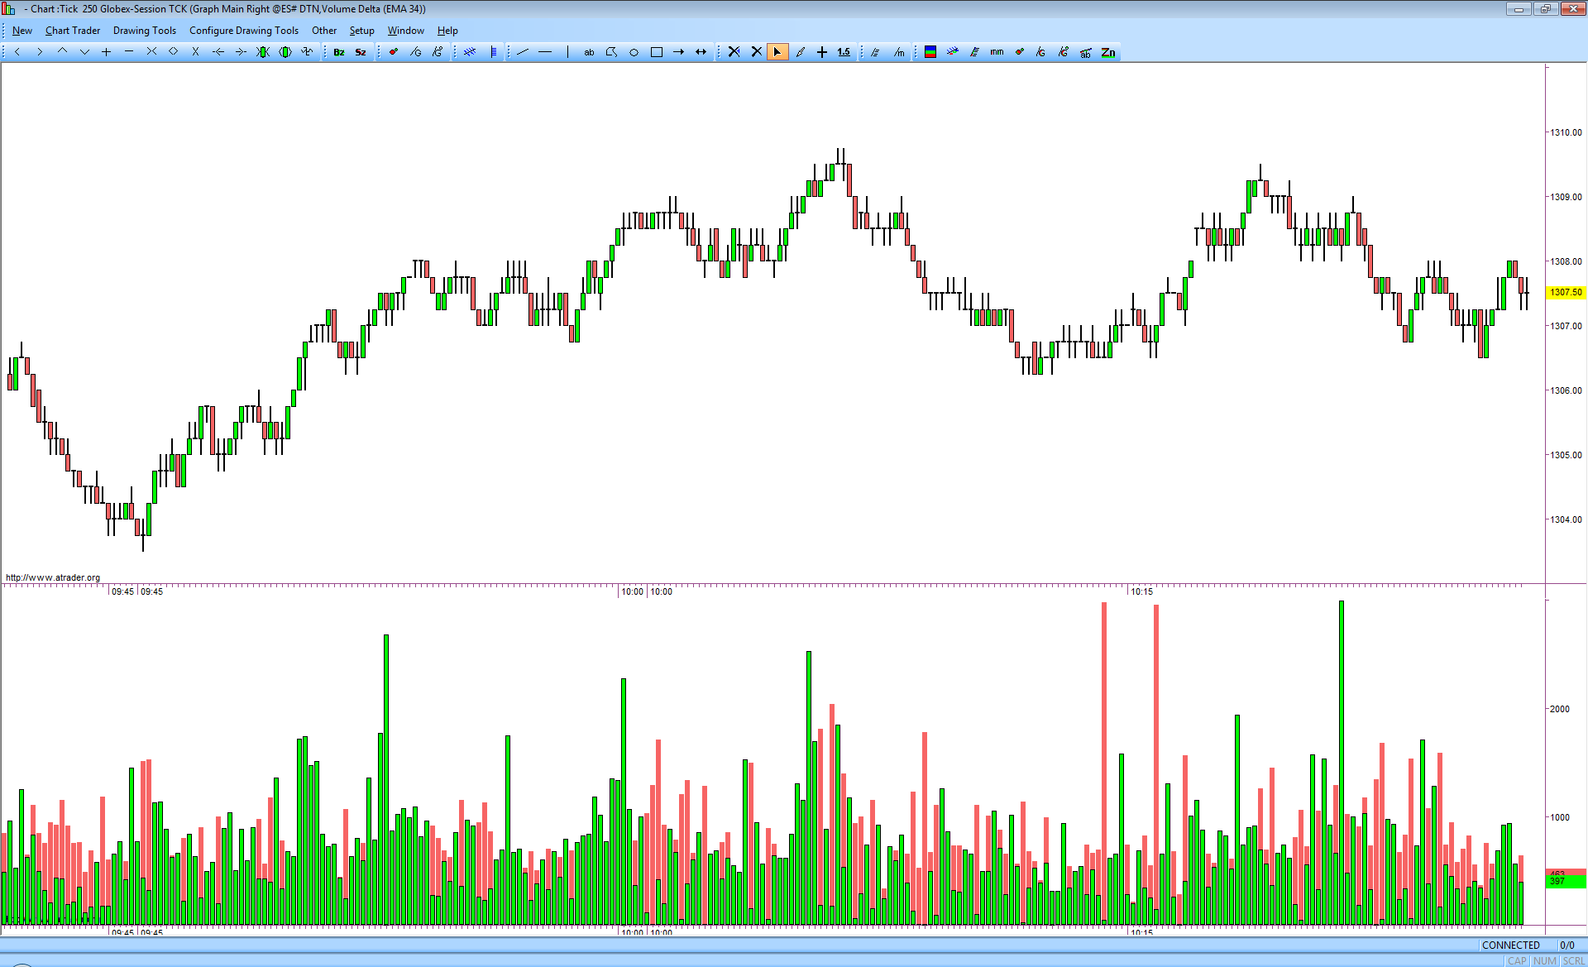Select the diagonal trend line drawing tool
The width and height of the screenshot is (1588, 967).
pyautogui.click(x=523, y=52)
